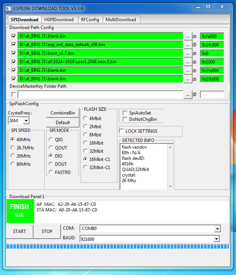Click the 0x1000 address field
Viewport: 236px width, 275px height.
212,62
